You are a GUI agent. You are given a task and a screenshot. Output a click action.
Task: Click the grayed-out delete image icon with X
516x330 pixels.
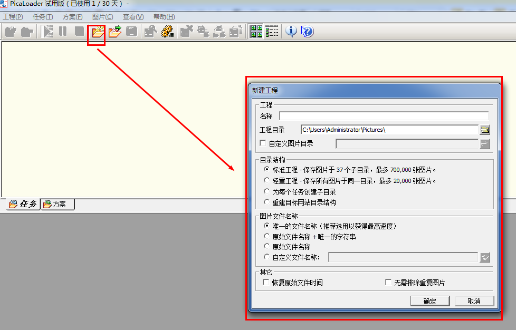tap(187, 32)
